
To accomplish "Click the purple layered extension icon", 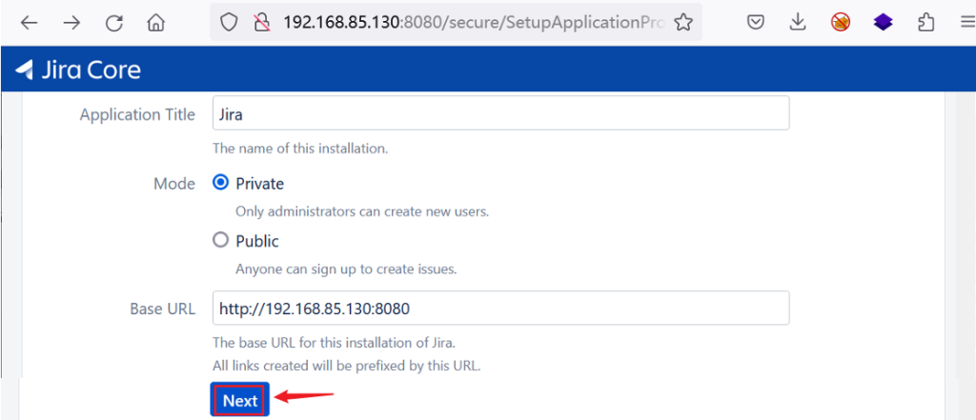I will (883, 23).
